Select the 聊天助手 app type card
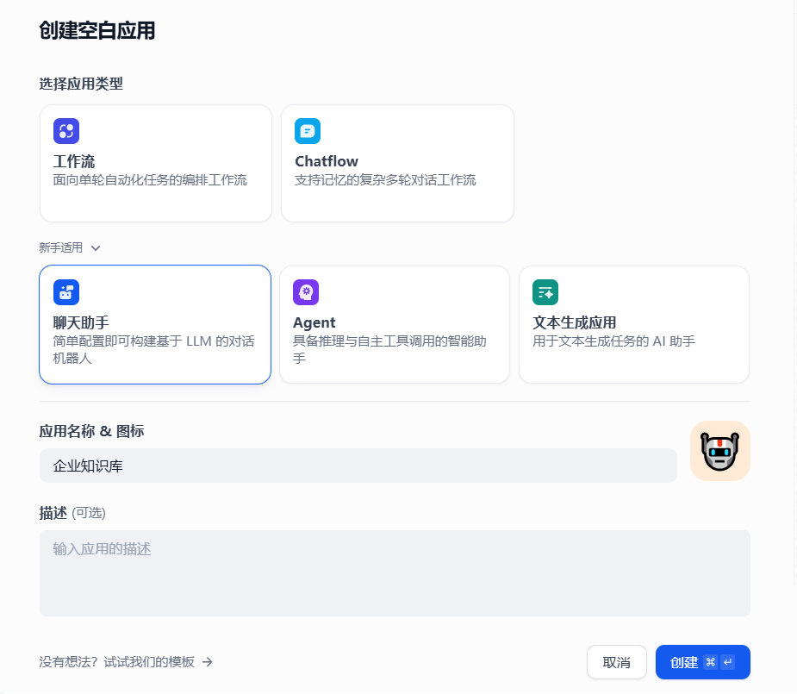 coord(155,324)
